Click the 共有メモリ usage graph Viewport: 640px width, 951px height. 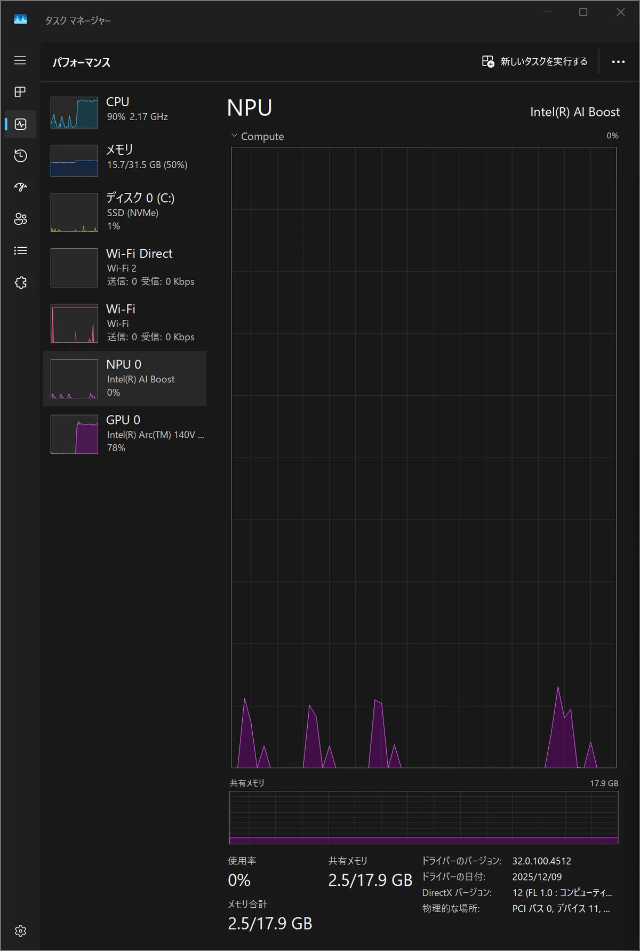pos(423,818)
